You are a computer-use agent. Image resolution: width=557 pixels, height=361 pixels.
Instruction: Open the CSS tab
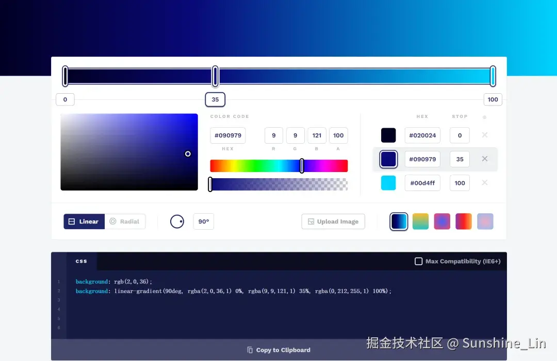coord(81,261)
